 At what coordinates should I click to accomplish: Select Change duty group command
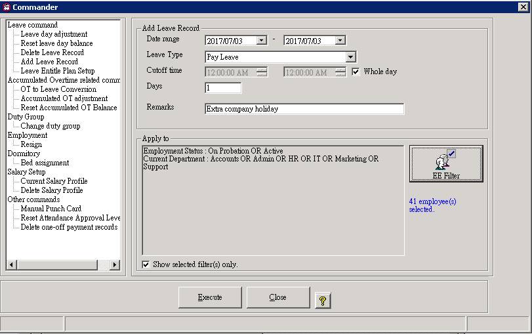(51, 126)
